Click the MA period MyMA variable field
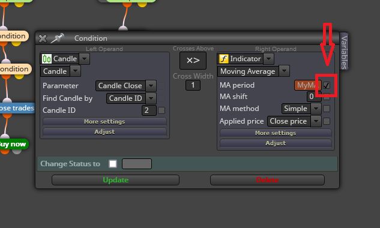 point(307,85)
